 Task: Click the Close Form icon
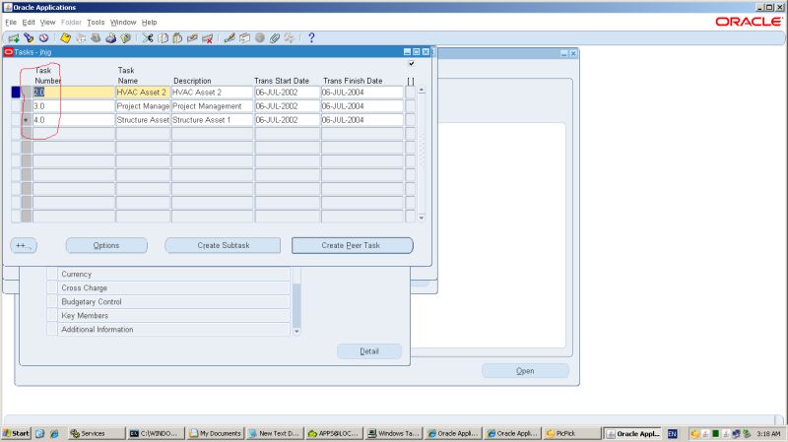coord(126,38)
